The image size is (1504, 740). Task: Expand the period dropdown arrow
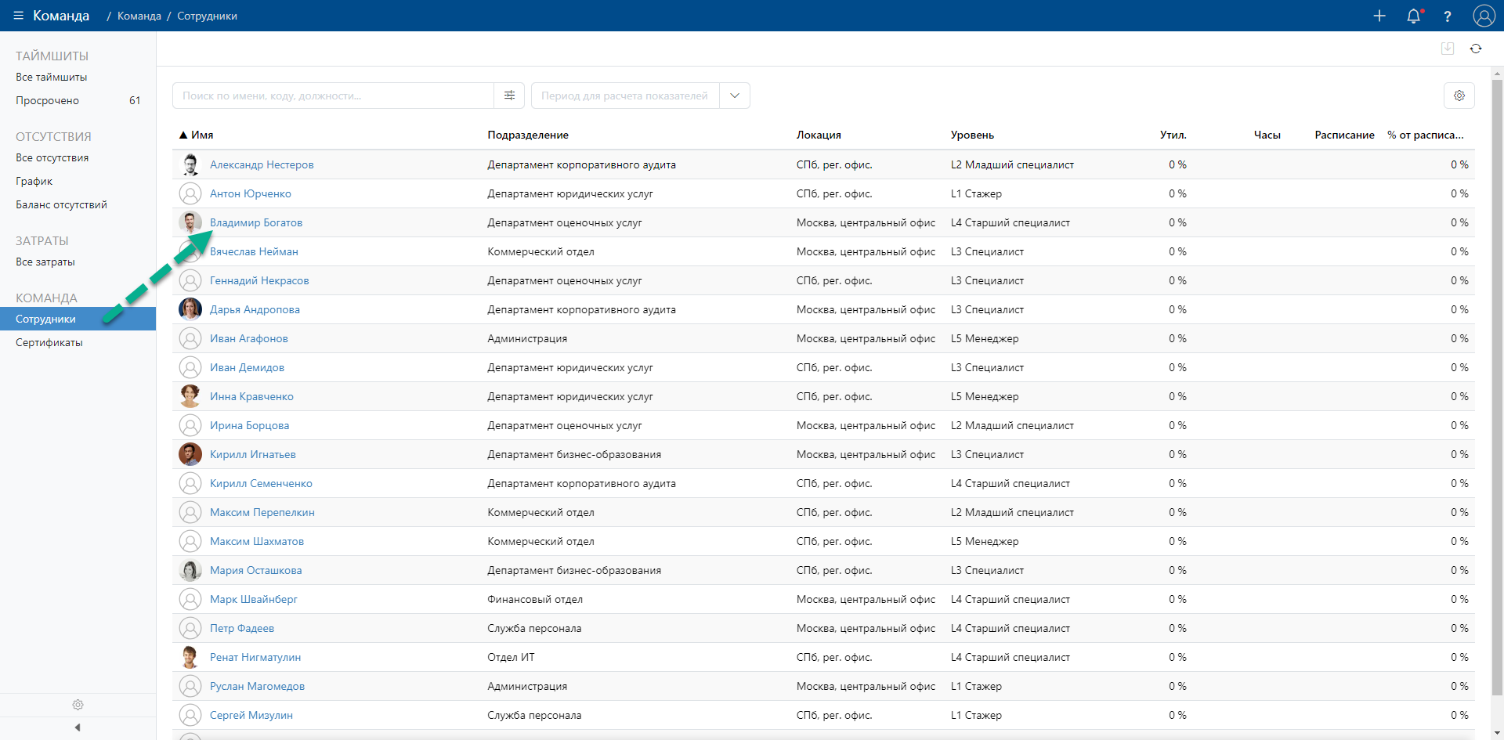coord(735,96)
